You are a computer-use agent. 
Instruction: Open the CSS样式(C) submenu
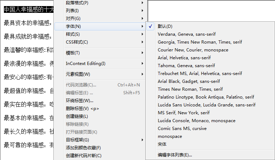[77, 42]
